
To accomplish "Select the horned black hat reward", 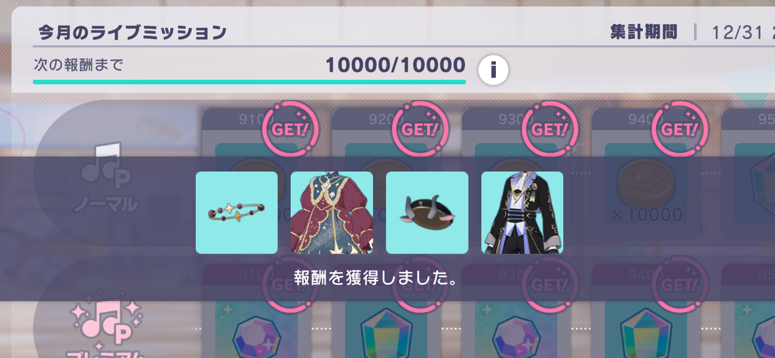I will pyautogui.click(x=427, y=212).
